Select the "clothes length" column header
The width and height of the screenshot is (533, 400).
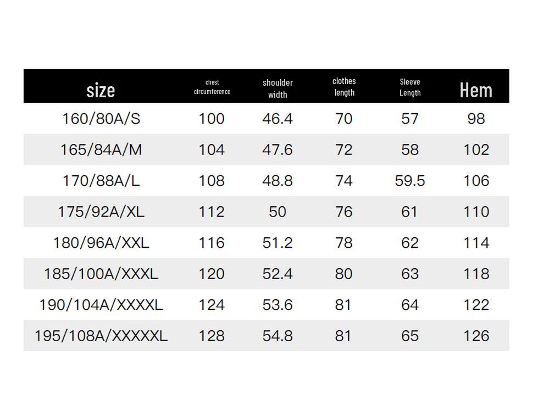pos(344,87)
